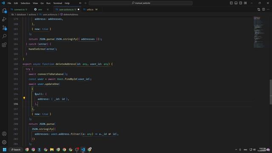Toggle the secondary side bar layout icon
Screen dimensions: 272x153
(x=241, y=3)
